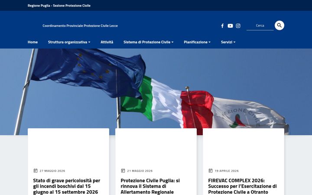Expand the Struttura organizzativa dropdown menu
Image resolution: width=312 pixels, height=195 pixels.
coord(69,42)
